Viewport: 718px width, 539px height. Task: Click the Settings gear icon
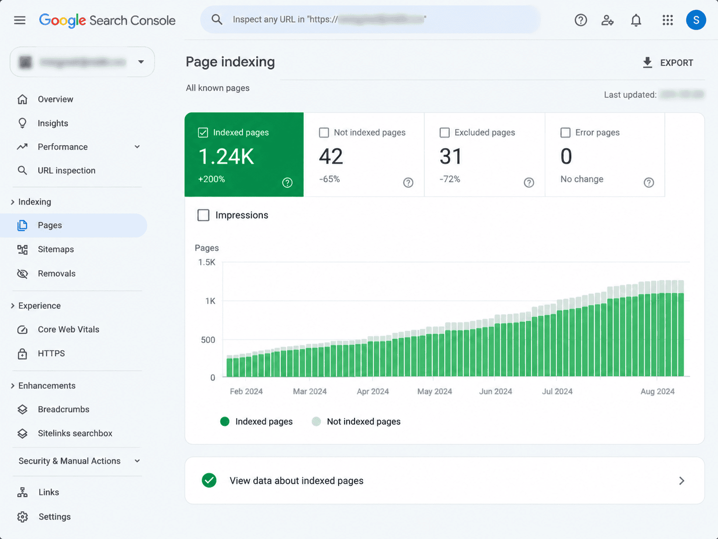coord(22,517)
